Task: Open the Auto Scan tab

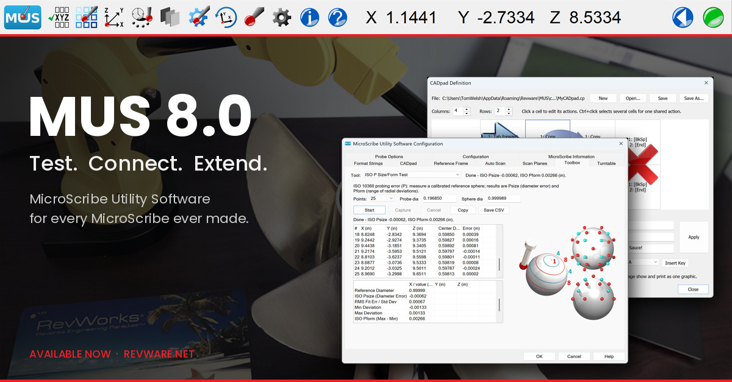Action: 495,163
